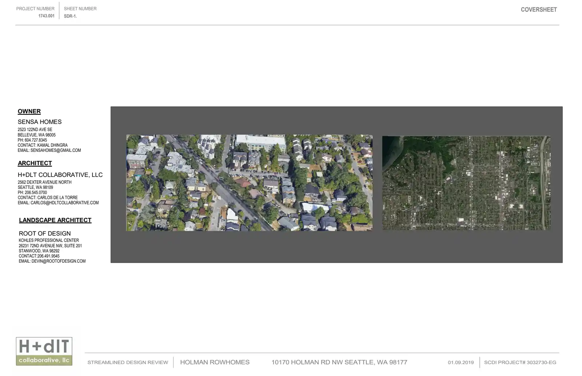Click KOHLES PROFESSIONAL CENTER line

(49, 240)
